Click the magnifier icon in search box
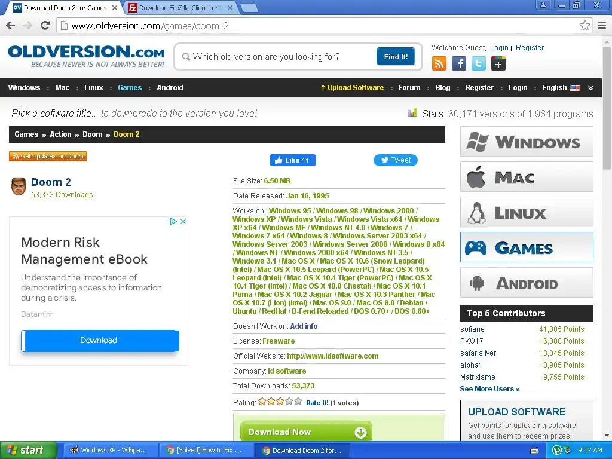The image size is (612, 459). (x=186, y=57)
